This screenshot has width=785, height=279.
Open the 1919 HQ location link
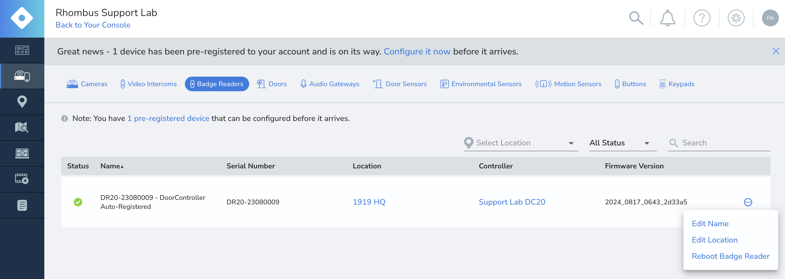click(x=369, y=202)
